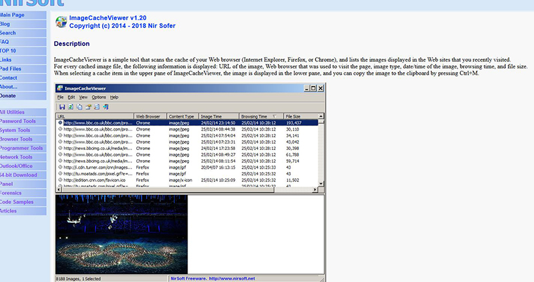Minimize the ImageCacheViewer window
This screenshot has width=534, height=282.
pyautogui.click(x=306, y=88)
